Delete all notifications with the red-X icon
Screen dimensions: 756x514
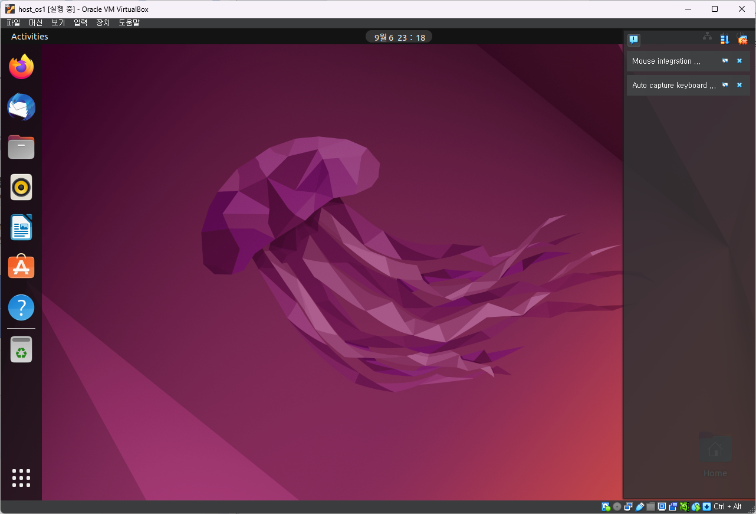pos(742,40)
